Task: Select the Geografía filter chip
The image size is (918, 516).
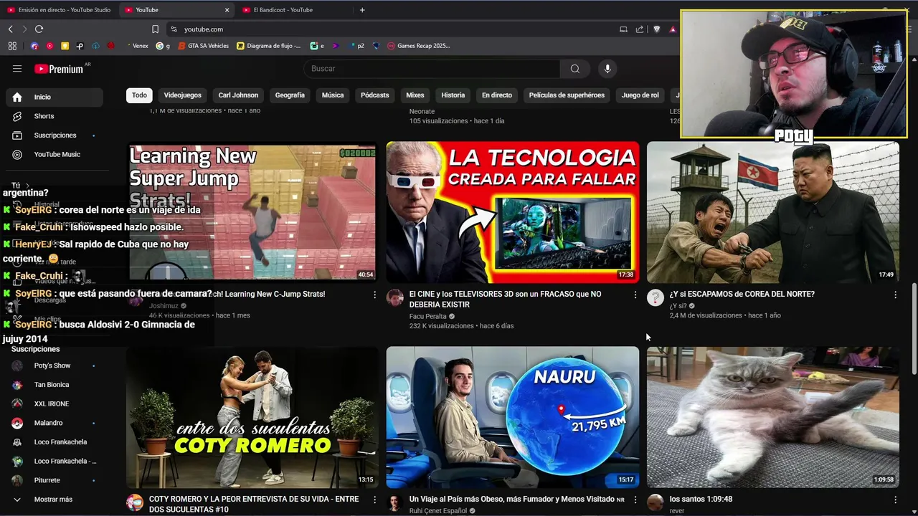Action: [290, 95]
